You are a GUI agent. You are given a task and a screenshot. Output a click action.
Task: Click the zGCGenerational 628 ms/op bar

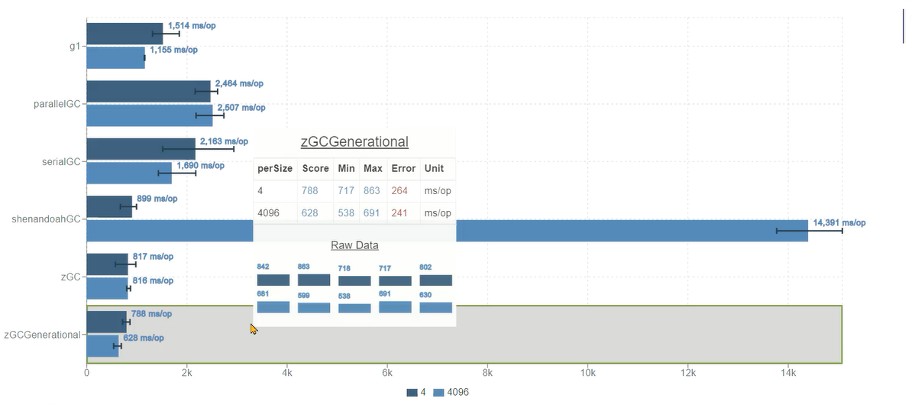(102, 345)
